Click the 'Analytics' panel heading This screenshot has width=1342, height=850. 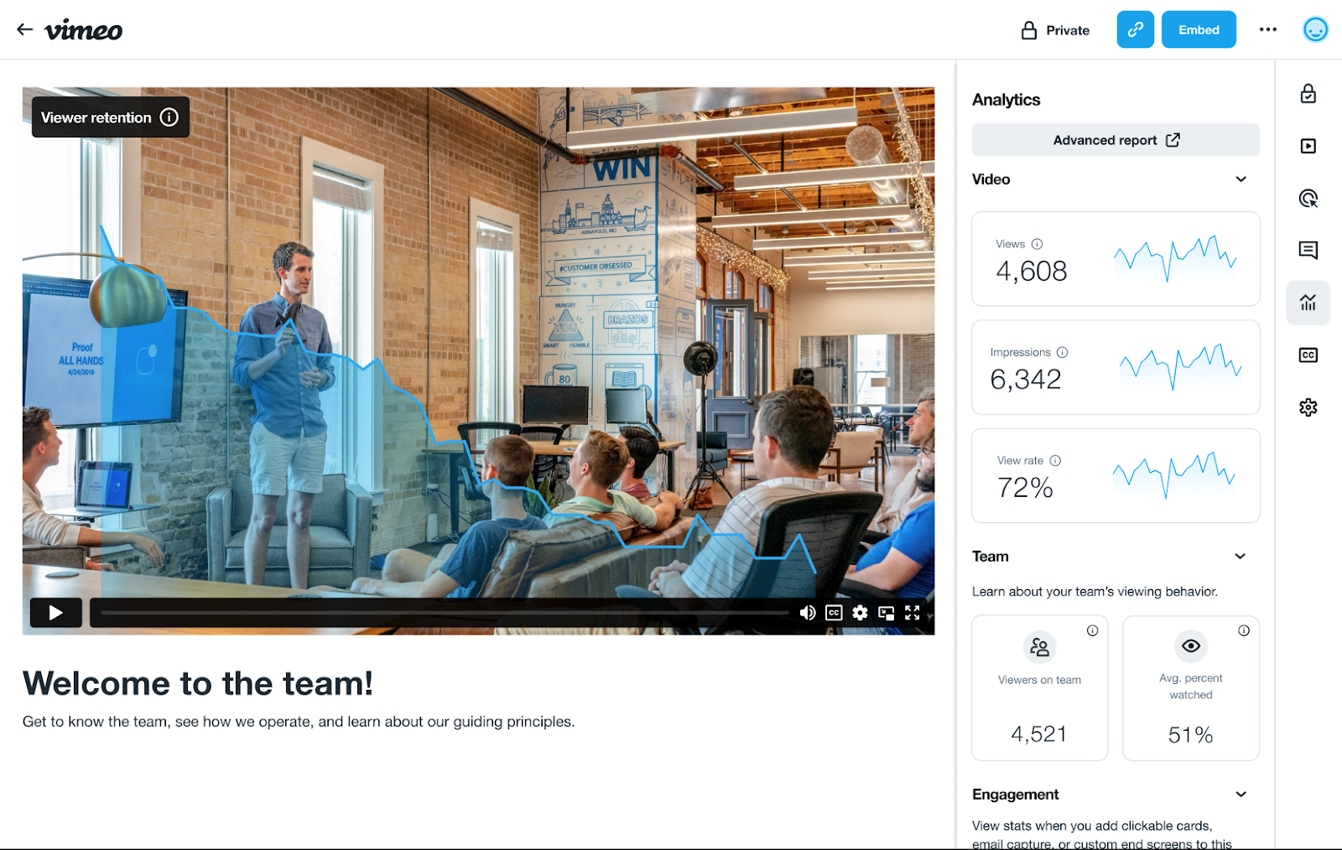point(1006,100)
